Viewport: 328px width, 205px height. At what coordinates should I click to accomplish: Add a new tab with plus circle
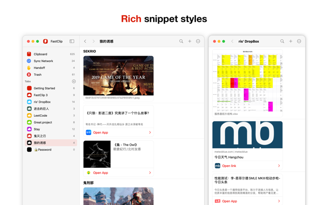click(73, 82)
